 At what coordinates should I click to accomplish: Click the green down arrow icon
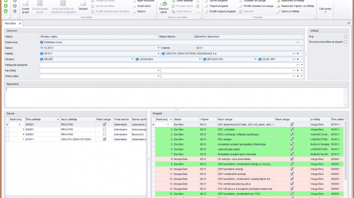click(6, 11)
